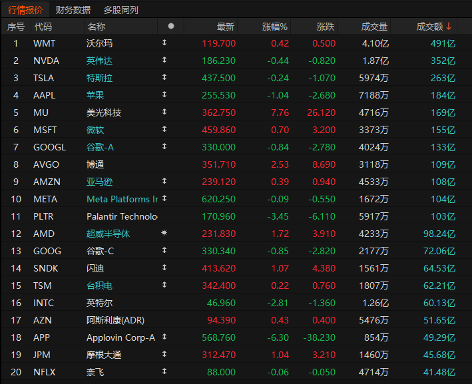The width and height of the screenshot is (472, 384).
Task: Click the marker icon in GOOGL row
Action: pyautogui.click(x=164, y=146)
